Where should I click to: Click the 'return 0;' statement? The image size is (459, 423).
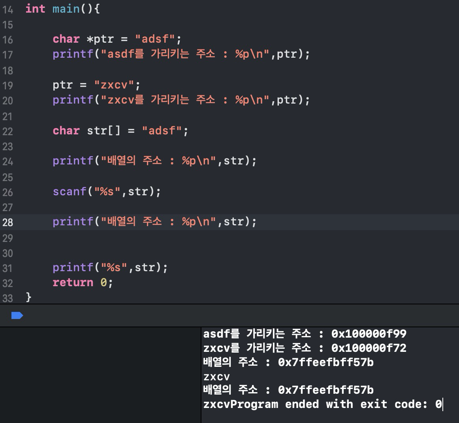[x=83, y=283]
